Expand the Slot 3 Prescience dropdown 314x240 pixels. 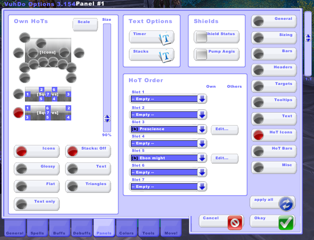pyautogui.click(x=202, y=129)
